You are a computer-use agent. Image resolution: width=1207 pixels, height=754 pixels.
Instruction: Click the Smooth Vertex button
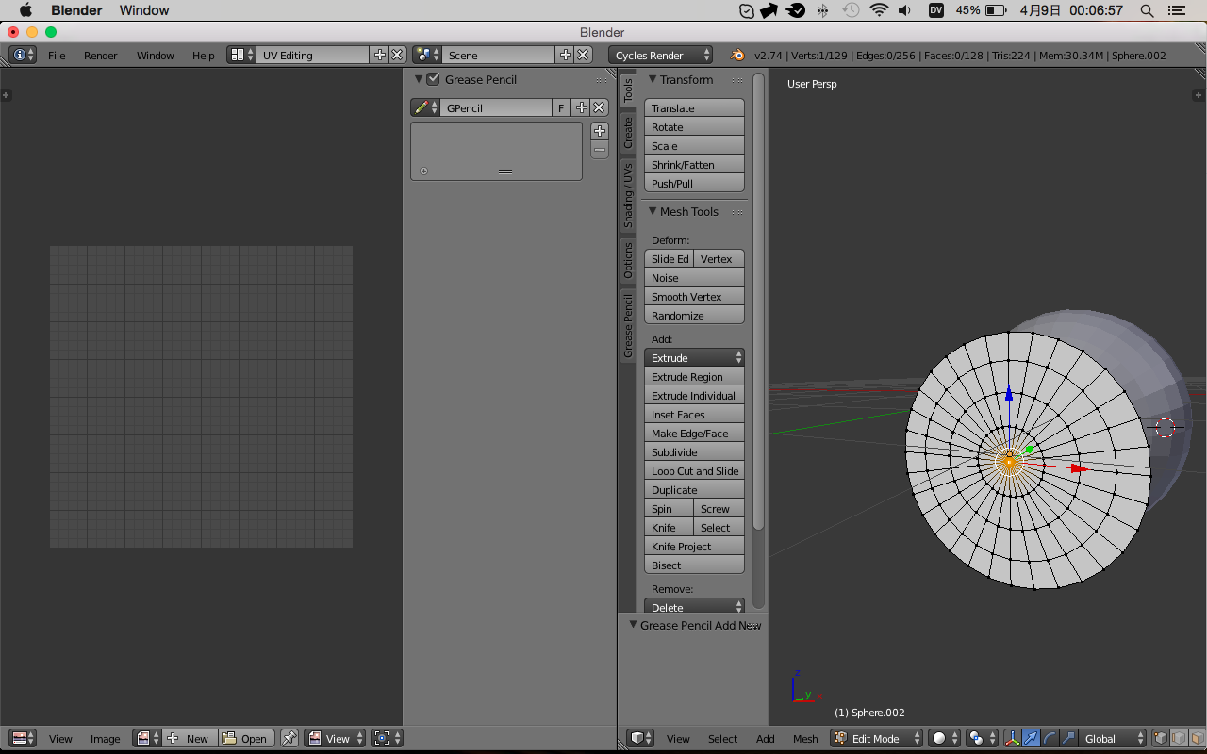pyautogui.click(x=694, y=296)
